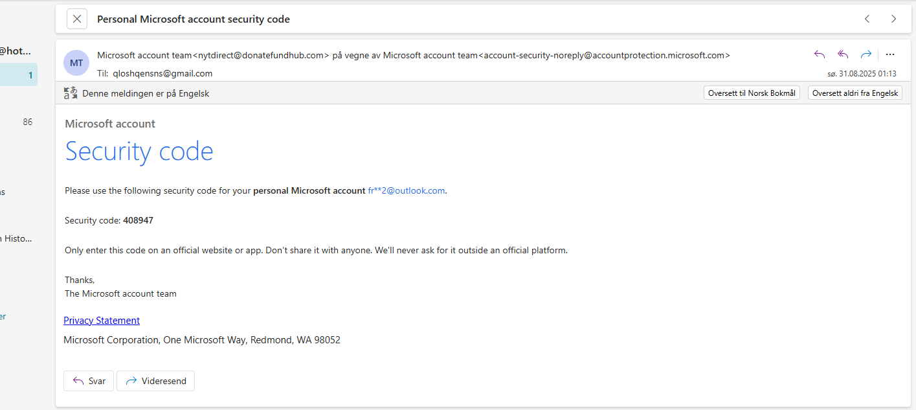Click the forward arrow icon in header
The height and width of the screenshot is (410, 916).
point(866,54)
